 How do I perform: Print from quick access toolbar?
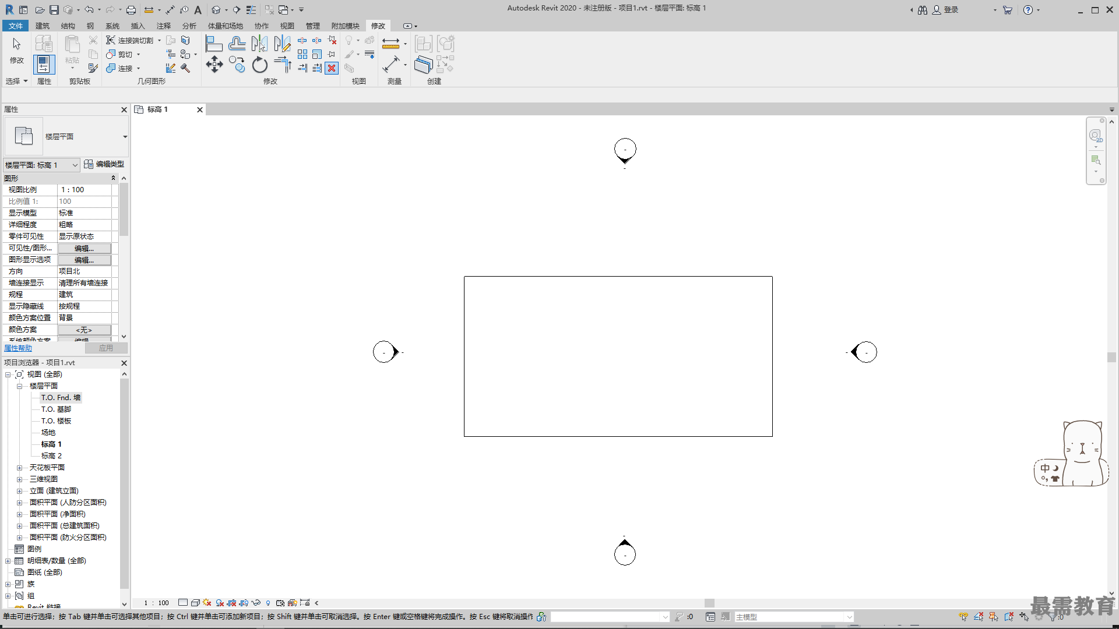coord(131,10)
